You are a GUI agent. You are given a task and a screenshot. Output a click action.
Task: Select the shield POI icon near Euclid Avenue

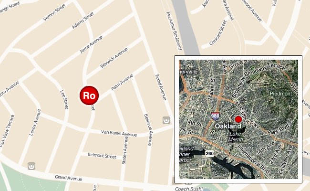(x=166, y=120)
